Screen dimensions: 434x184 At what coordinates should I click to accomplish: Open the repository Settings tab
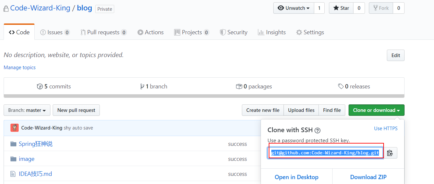coord(310,32)
